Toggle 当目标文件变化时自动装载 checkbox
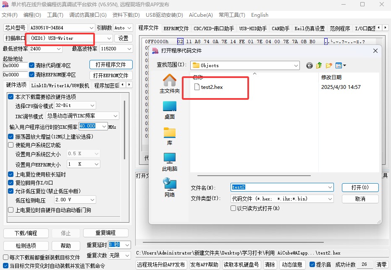Screen dimensions: 391x270 [6, 266]
